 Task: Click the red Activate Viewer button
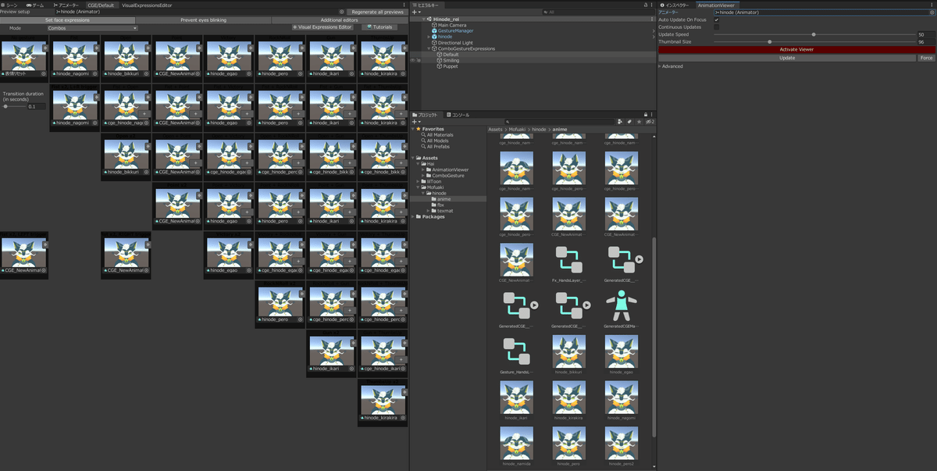click(796, 49)
